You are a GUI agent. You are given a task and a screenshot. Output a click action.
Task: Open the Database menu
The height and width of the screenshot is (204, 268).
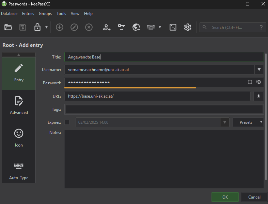coord(9,14)
